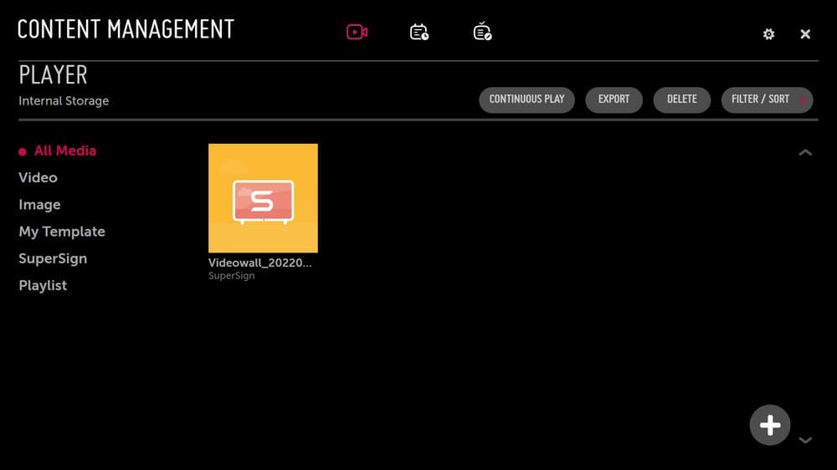Click the Videowall_20220... file name
The height and width of the screenshot is (470, 837).
[260, 263]
